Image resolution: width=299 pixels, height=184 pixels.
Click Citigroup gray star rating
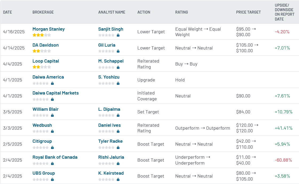pos(41,147)
